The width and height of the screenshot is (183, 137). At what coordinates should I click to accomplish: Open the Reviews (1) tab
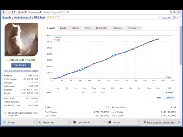pos(134,28)
